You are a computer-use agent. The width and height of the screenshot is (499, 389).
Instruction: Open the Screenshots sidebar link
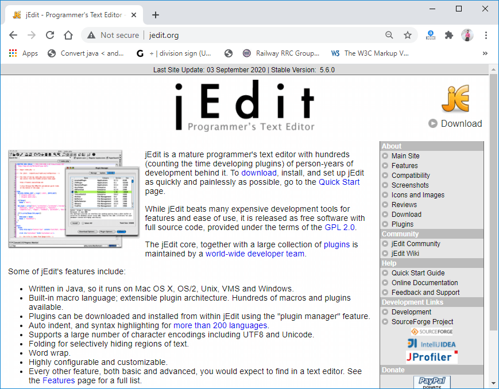coord(410,185)
